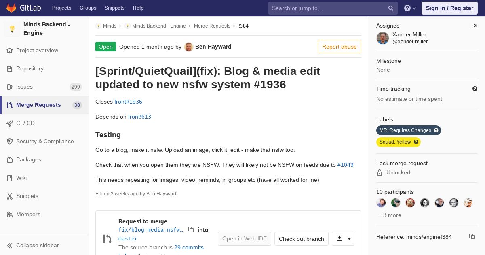
Task: Open the #1043 issue link
Action: 346,165
